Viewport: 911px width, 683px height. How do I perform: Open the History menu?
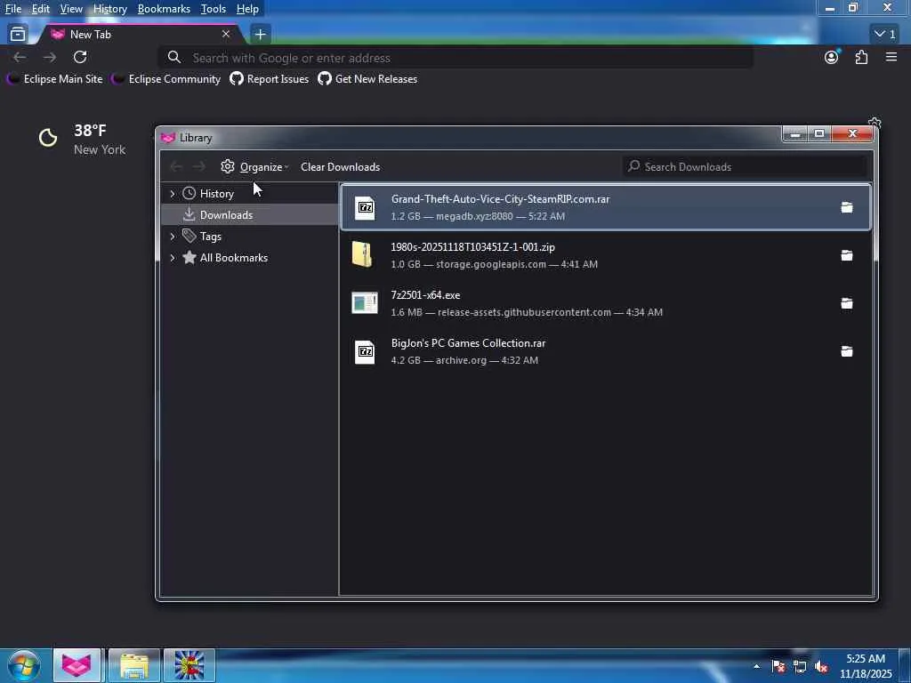109,9
